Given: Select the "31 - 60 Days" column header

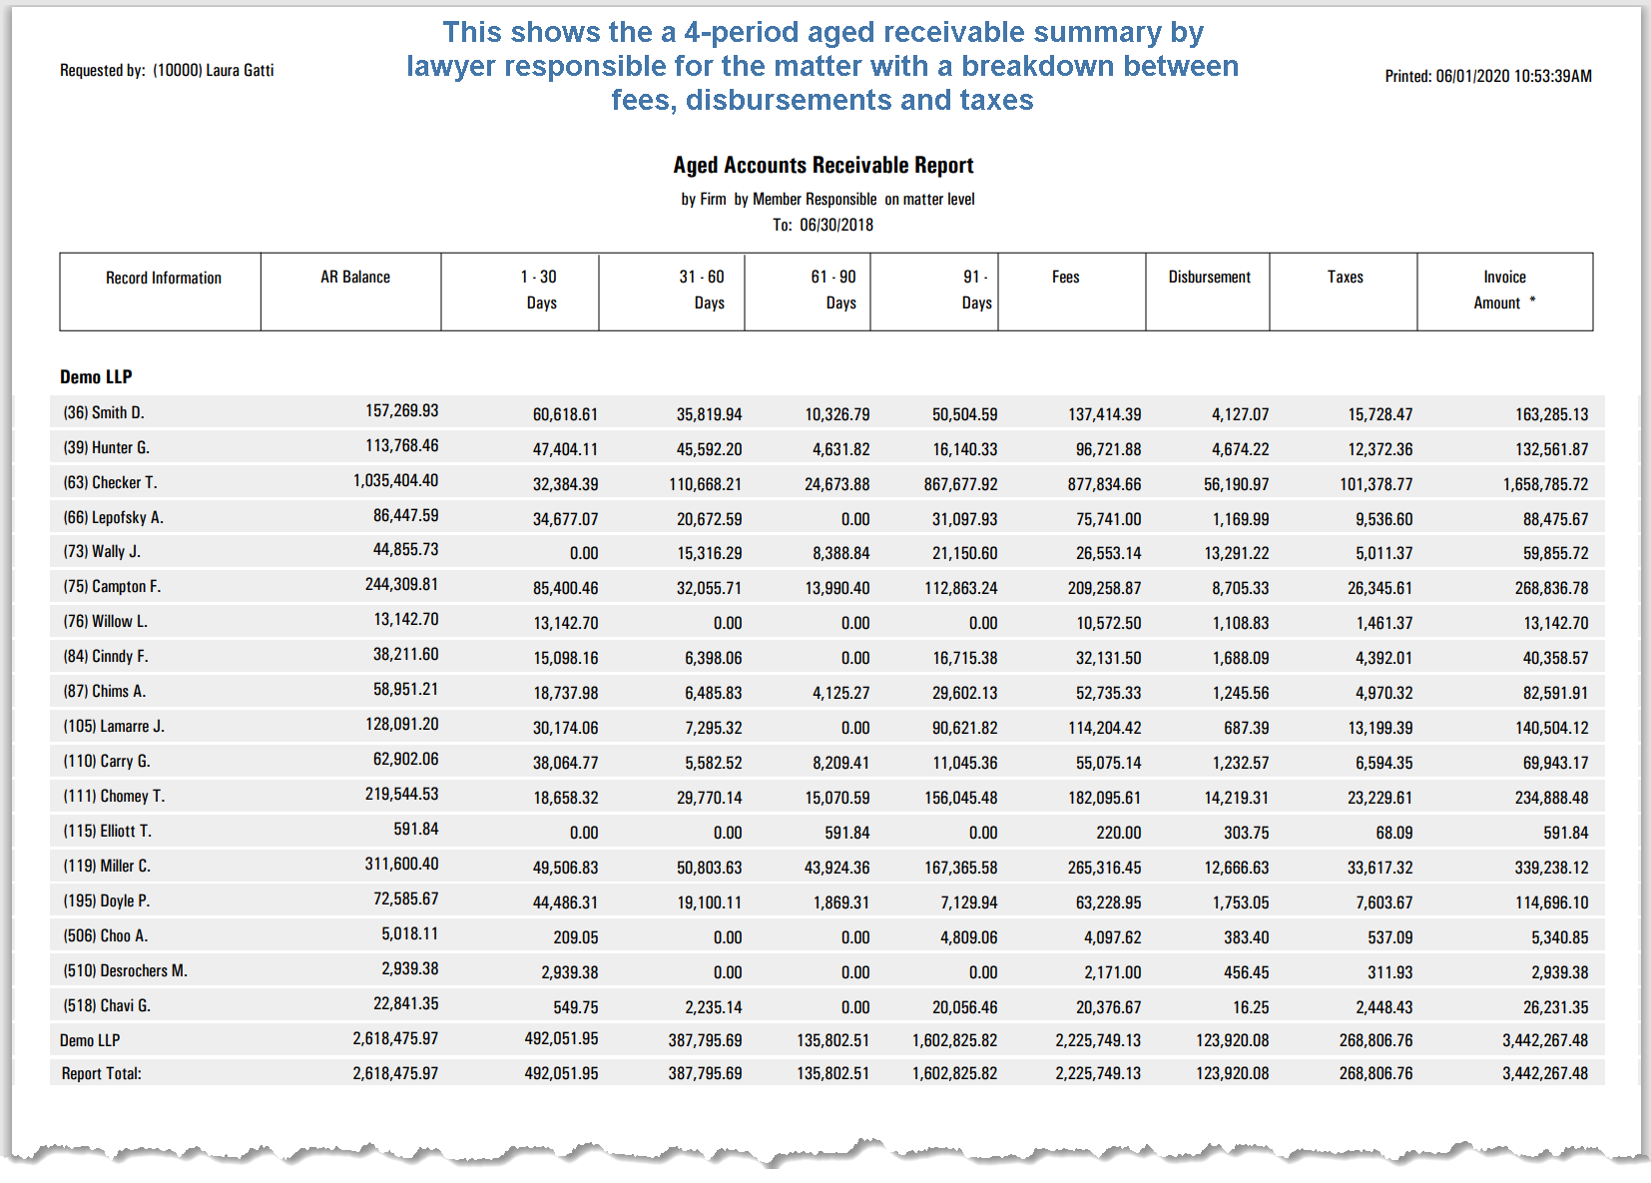Looking at the screenshot, I should (703, 290).
